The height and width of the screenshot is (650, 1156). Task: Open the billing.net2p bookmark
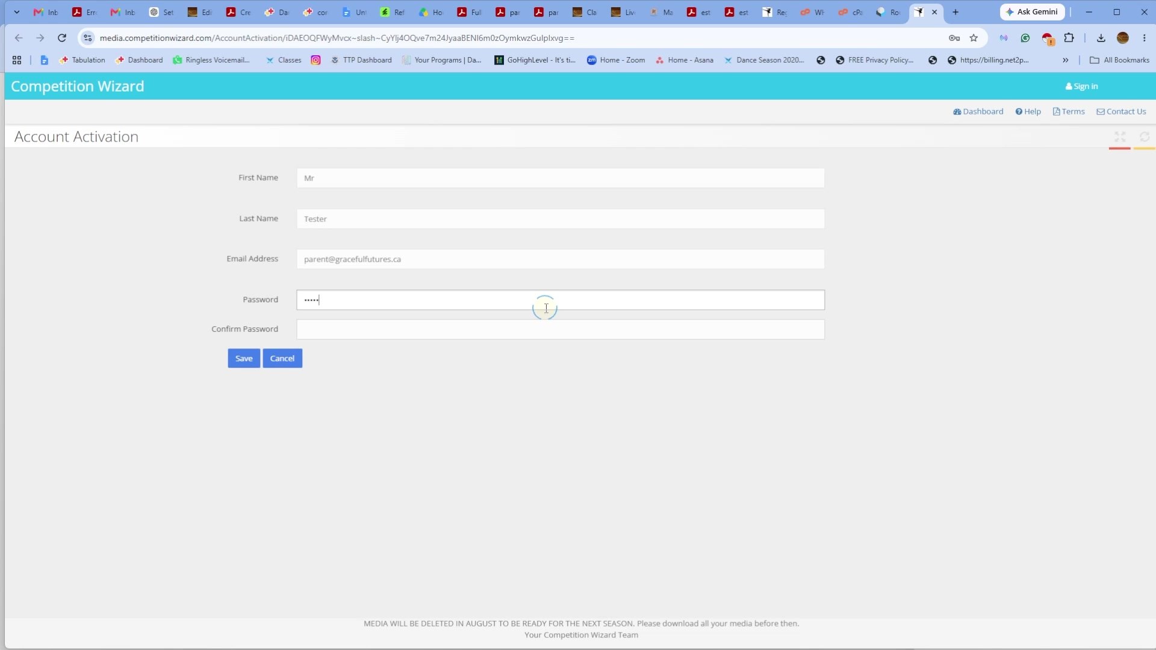[988, 60]
